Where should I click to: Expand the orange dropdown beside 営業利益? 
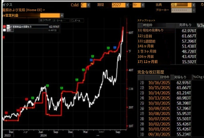pos(52,15)
